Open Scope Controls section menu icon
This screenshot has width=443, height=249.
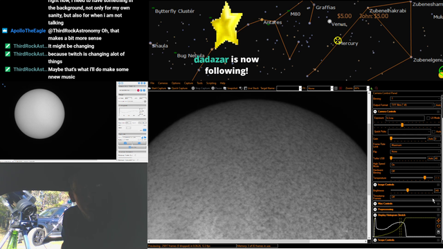click(x=438, y=240)
